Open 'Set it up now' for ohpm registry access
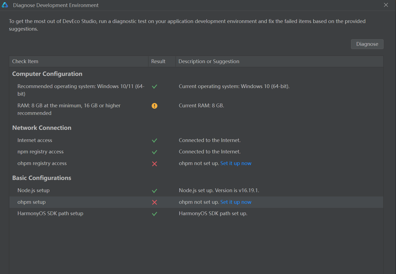The width and height of the screenshot is (396, 274). (236, 163)
